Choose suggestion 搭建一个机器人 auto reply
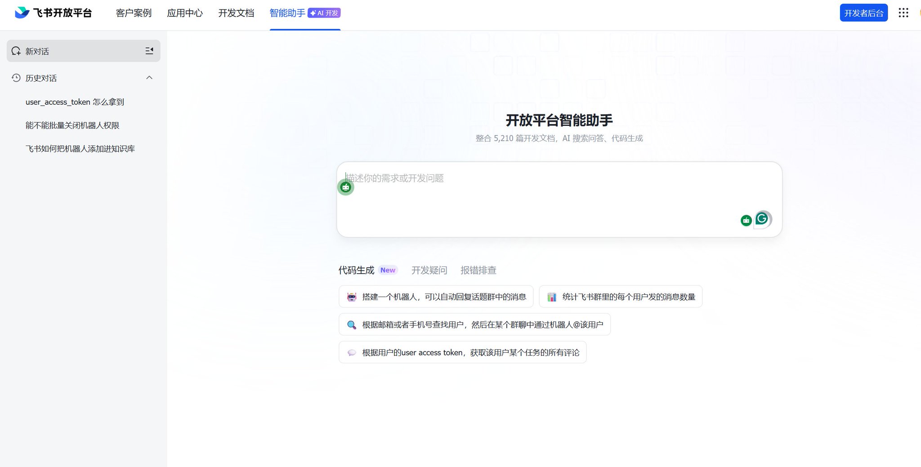 436,297
